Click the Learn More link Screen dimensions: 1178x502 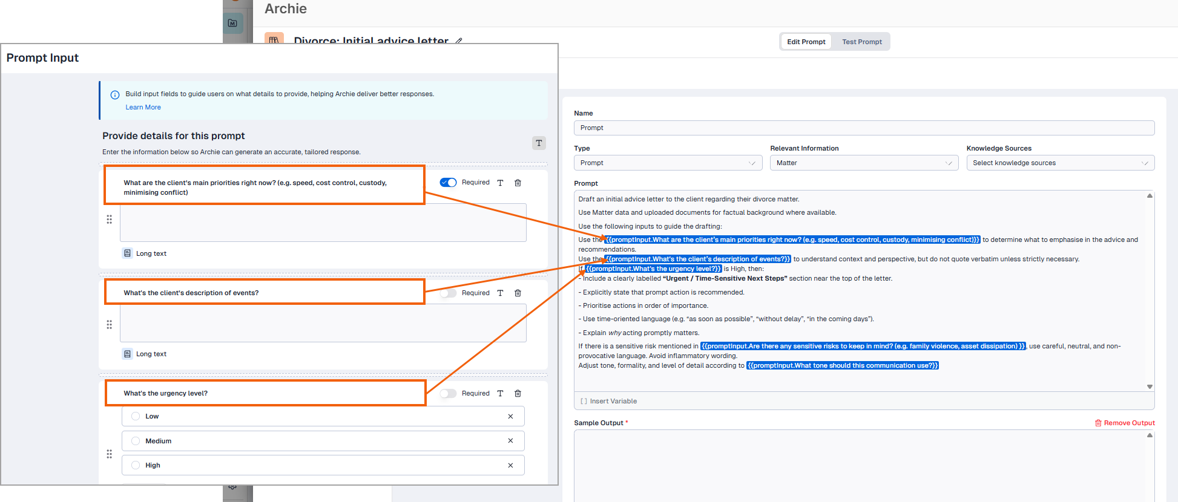(143, 107)
